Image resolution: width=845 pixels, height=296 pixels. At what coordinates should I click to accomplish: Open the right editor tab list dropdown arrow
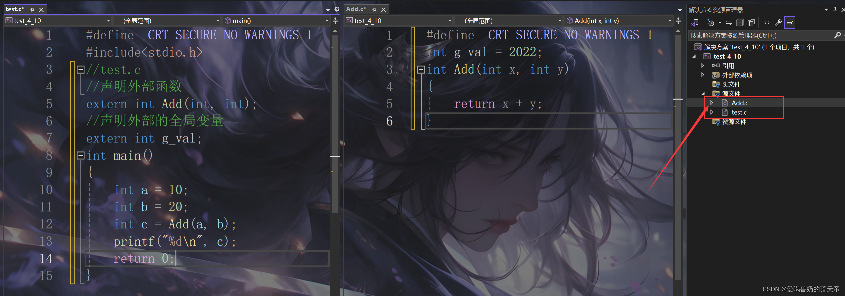pyautogui.click(x=680, y=10)
